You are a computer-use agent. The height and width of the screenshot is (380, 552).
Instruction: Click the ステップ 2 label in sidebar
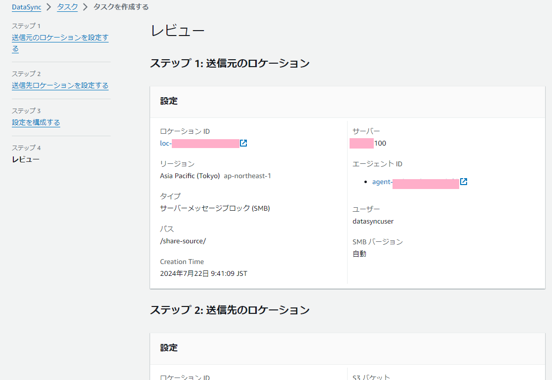point(26,74)
